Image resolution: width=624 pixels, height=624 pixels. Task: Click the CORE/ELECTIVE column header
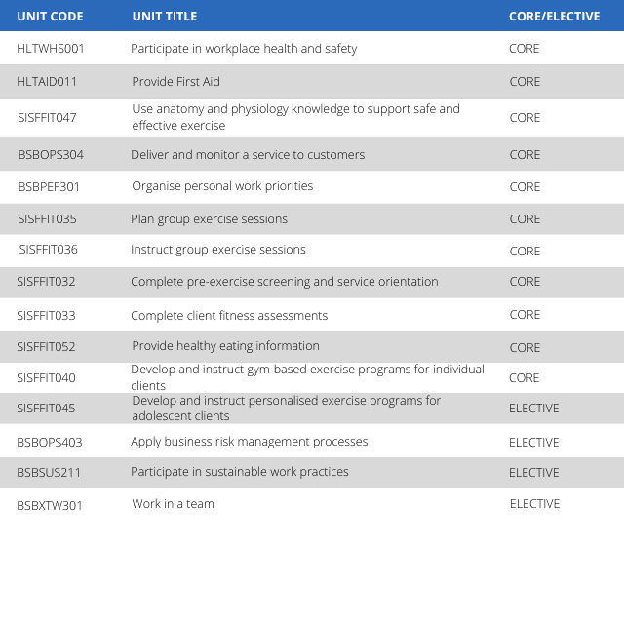click(555, 17)
